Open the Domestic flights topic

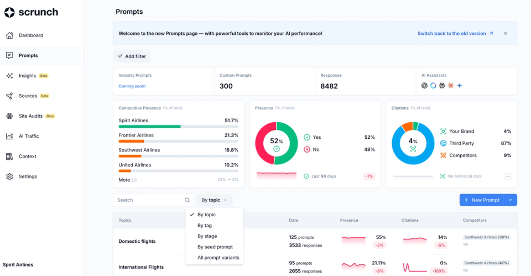pyautogui.click(x=137, y=241)
